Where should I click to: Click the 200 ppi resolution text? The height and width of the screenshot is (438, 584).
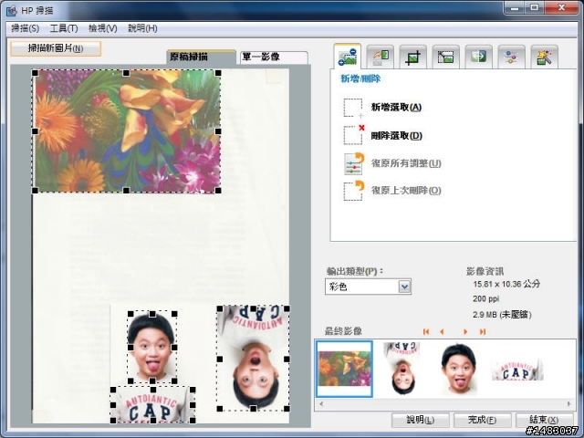(486, 298)
